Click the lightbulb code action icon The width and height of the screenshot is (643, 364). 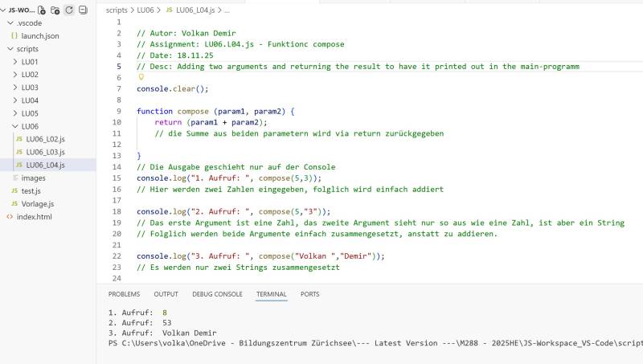(141, 78)
